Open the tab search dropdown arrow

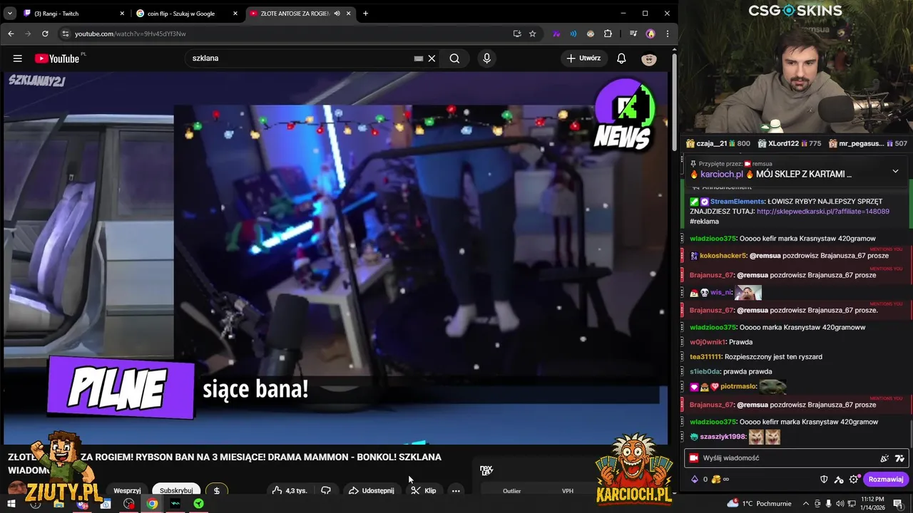point(10,14)
